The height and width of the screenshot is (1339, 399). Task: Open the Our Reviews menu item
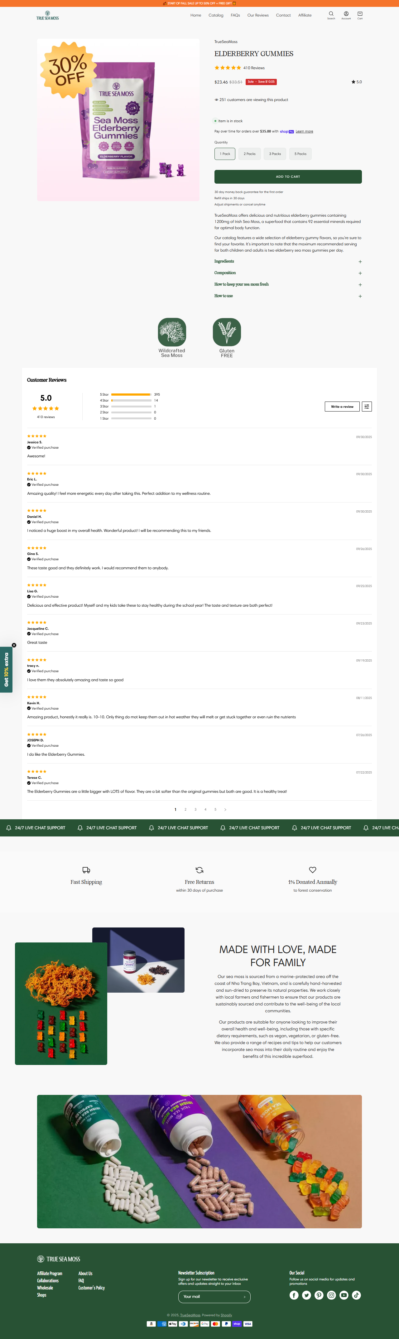tap(258, 15)
